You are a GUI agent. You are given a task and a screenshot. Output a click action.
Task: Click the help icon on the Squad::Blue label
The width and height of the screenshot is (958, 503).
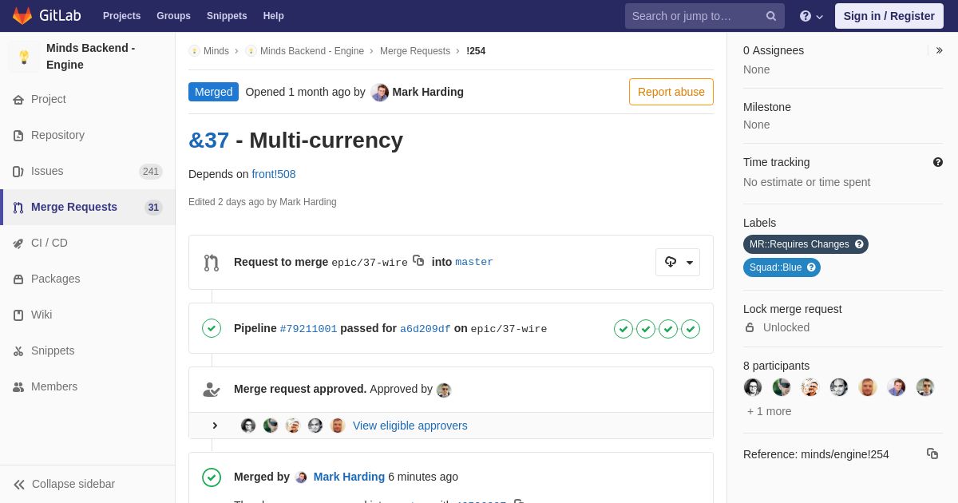click(811, 267)
